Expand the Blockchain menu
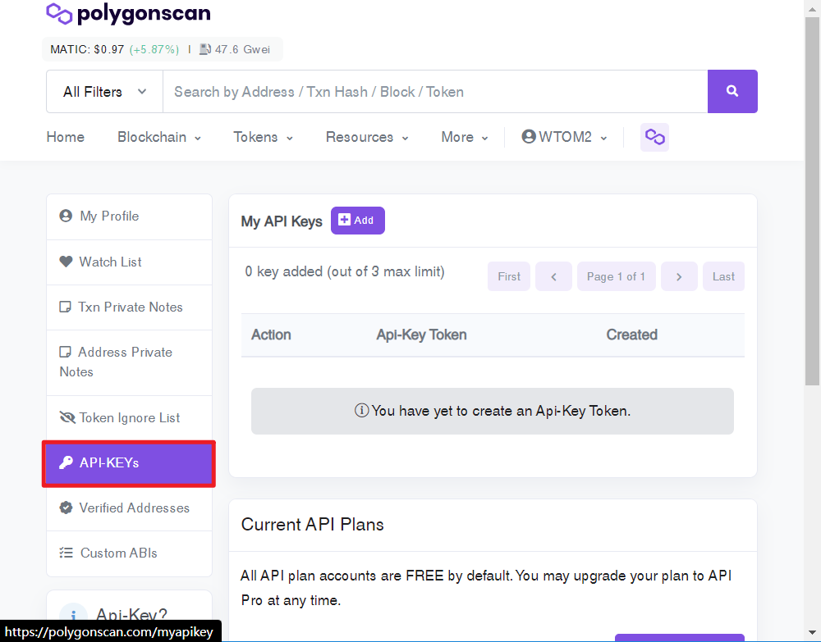 click(159, 137)
